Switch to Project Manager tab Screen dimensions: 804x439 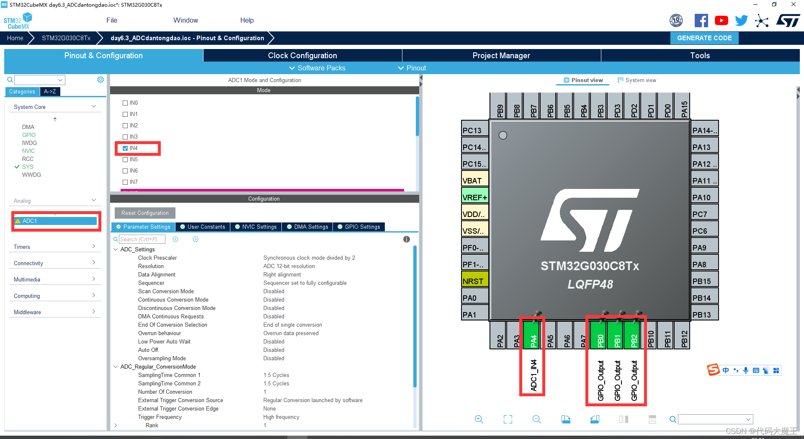(501, 55)
